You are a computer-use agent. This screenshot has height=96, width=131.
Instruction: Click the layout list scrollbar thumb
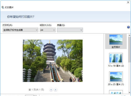point(129,50)
